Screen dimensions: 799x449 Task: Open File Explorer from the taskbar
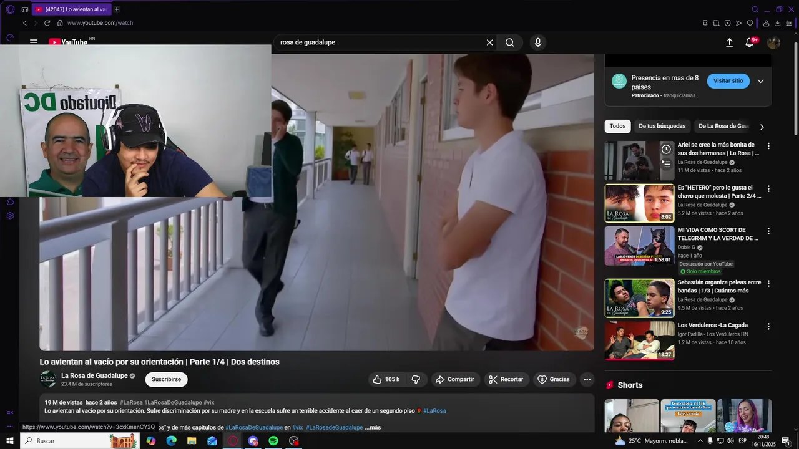tap(192, 441)
